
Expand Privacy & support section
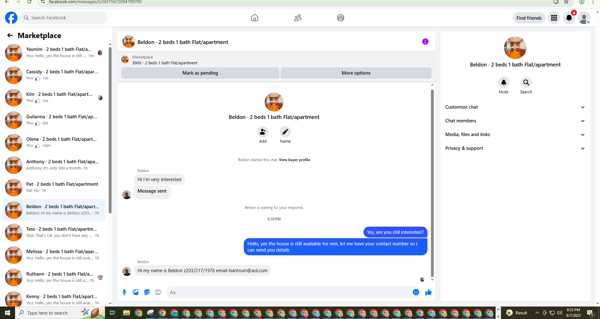pyautogui.click(x=515, y=148)
